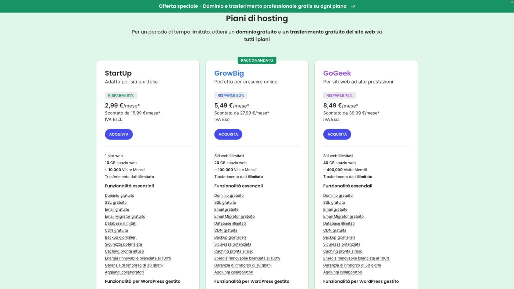Click Sicurezza potenziata in GoGeek column
The width and height of the screenshot is (514, 289).
tap(342, 244)
